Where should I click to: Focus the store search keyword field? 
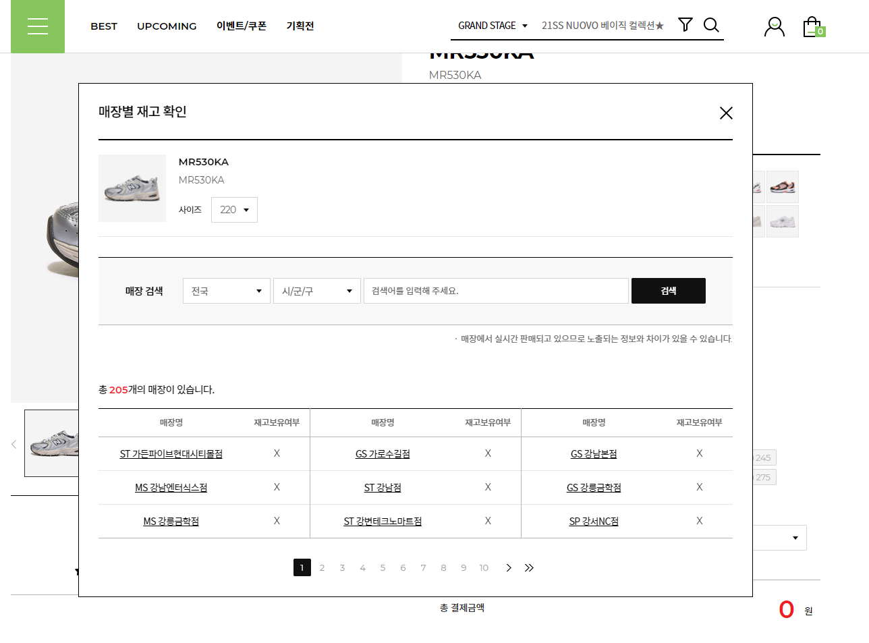pyautogui.click(x=496, y=291)
